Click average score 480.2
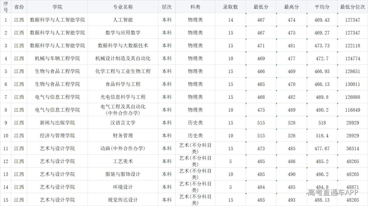Image resolution: width=368 pixels, height=206 pixels. (322, 110)
